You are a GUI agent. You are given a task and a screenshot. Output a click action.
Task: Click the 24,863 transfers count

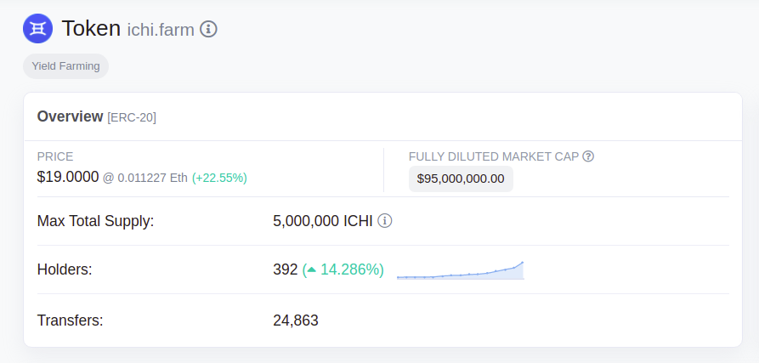[x=296, y=320]
